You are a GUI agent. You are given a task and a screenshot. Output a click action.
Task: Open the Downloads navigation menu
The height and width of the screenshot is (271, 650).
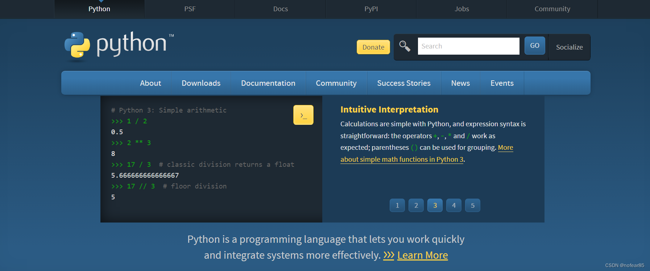click(x=201, y=83)
